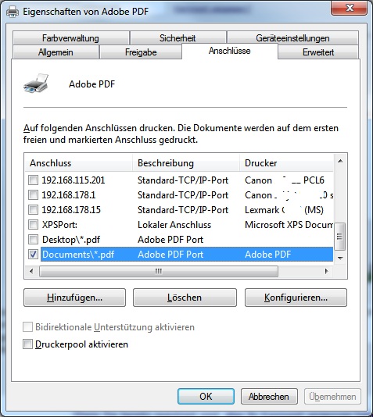Click the Löschen button
Image resolution: width=373 pixels, height=417 pixels.
[185, 298]
